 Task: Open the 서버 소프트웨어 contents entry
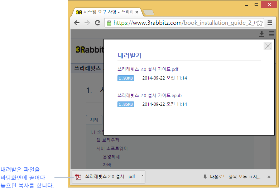(112, 148)
